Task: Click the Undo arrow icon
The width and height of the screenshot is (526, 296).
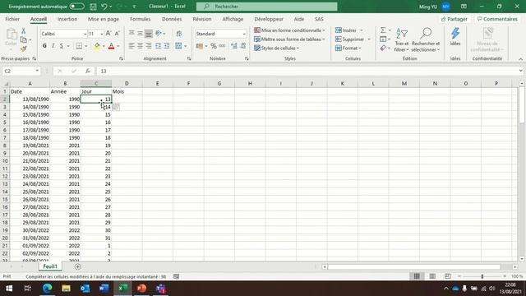Action: click(104, 7)
